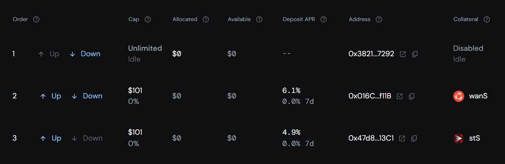
Task: Move order 1 market Down
Action: pos(85,54)
